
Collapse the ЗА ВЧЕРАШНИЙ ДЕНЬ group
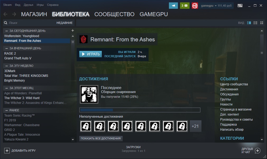click(7, 48)
